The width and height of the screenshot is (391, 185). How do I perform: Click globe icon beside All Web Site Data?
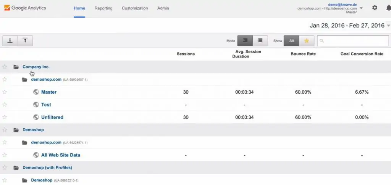(36, 155)
